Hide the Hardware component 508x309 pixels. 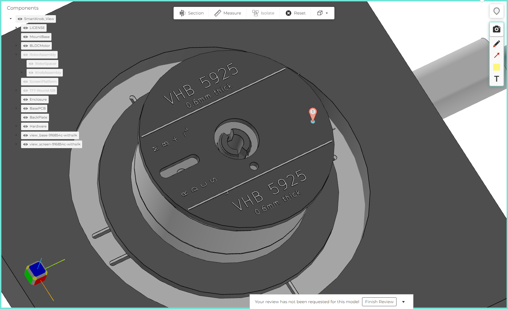[x=26, y=126]
